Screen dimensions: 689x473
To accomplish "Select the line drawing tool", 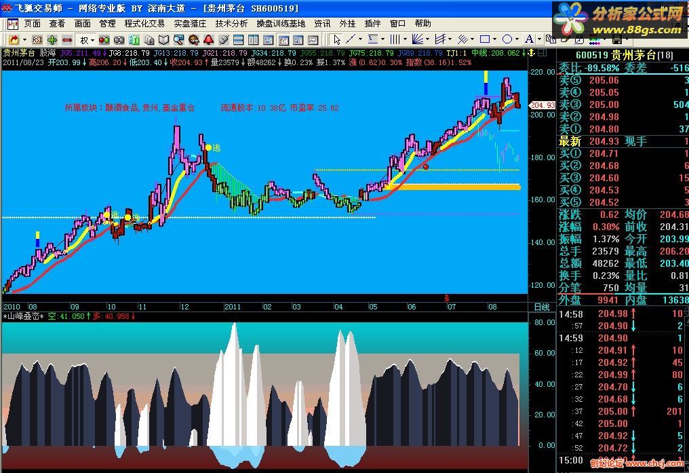I will tap(351, 39).
